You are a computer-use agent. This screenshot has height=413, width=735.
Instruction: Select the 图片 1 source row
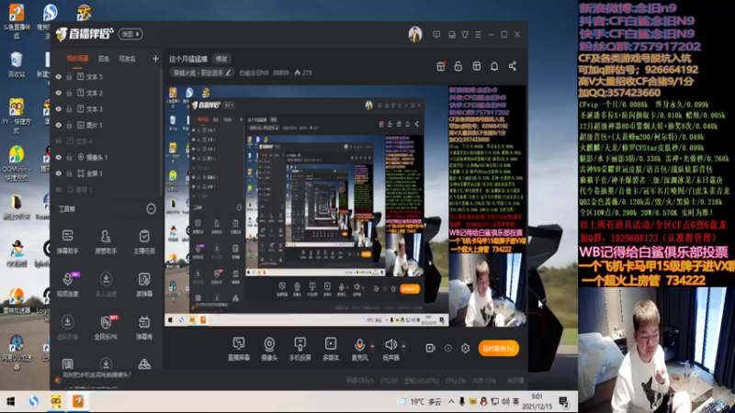coord(107,125)
